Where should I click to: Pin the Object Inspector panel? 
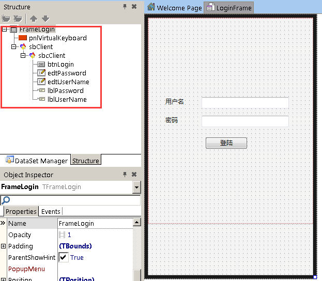click(125, 175)
